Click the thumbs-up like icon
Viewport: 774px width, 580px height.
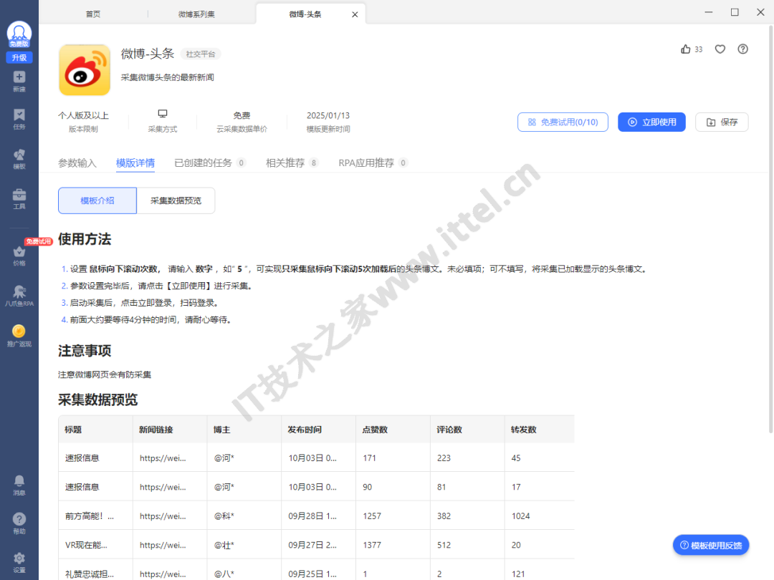(686, 49)
